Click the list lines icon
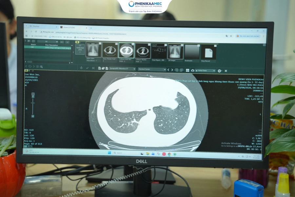The width and height of the screenshot is (295, 197). [x=37, y=67]
